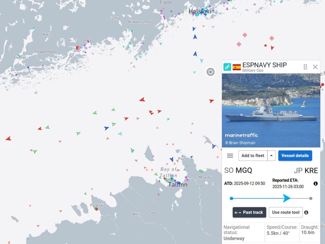
Task: Click the KRE destination port code
Action: pos(311,171)
